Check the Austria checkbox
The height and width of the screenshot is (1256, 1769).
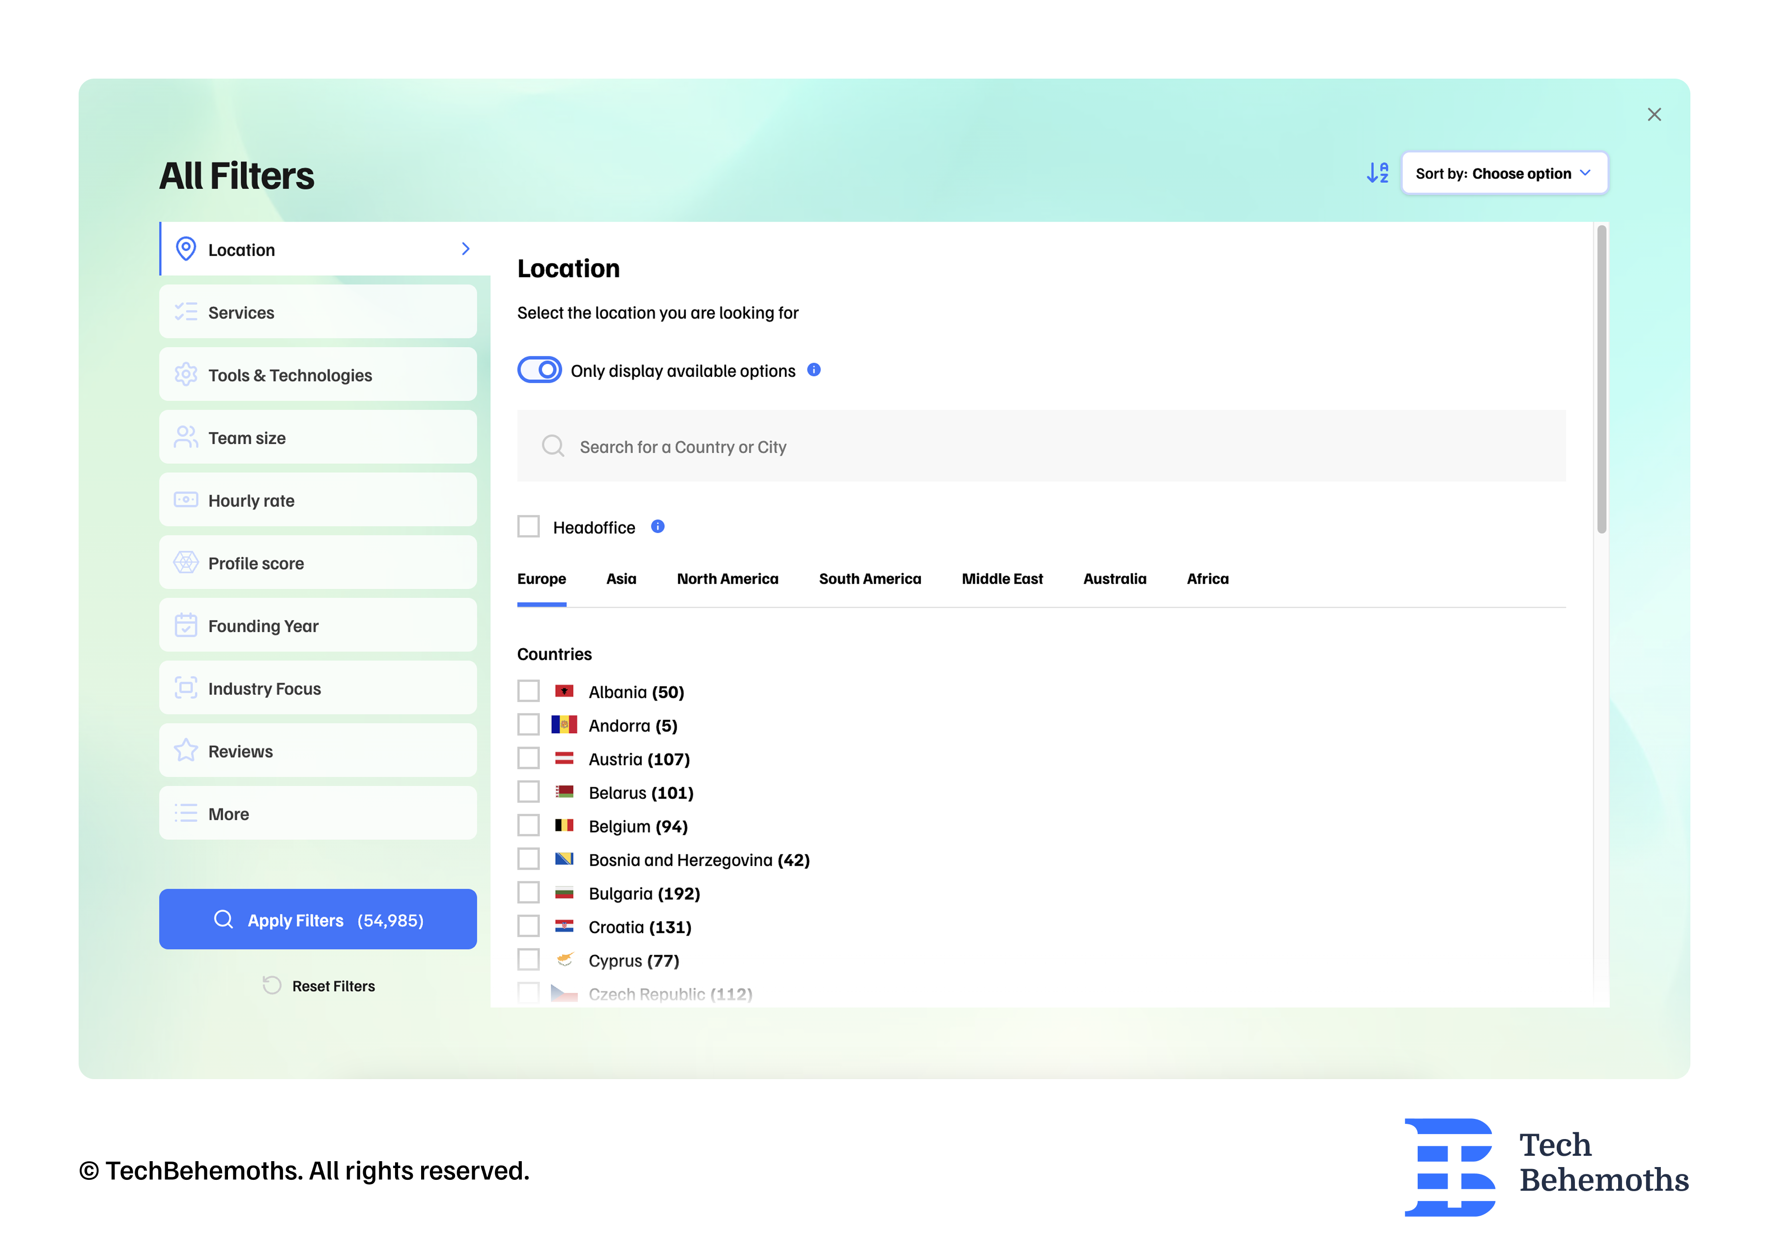(529, 758)
